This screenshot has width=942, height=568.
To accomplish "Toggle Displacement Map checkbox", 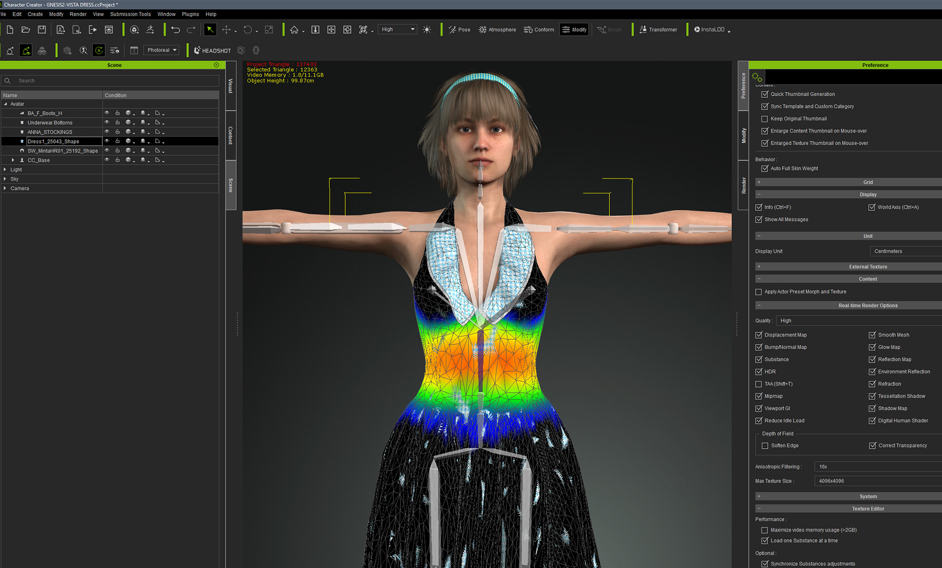I will coord(758,335).
